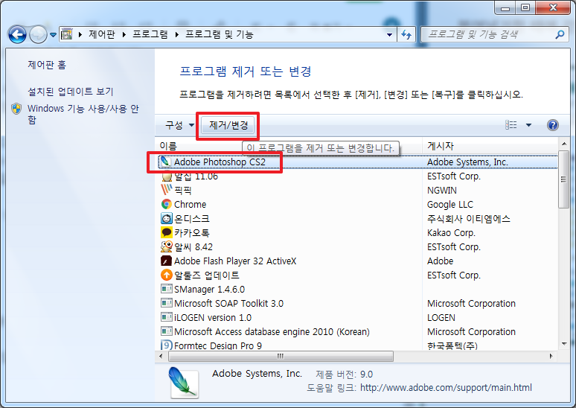Image resolution: width=576 pixels, height=408 pixels.
Task: Expand the arrow after 프로그램 breadcrumb
Action: point(176,34)
